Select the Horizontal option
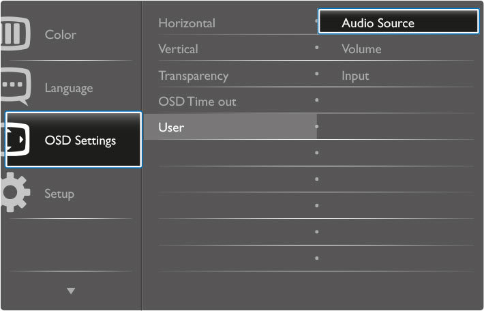Viewport: 484px width, 311px height. 187,23
